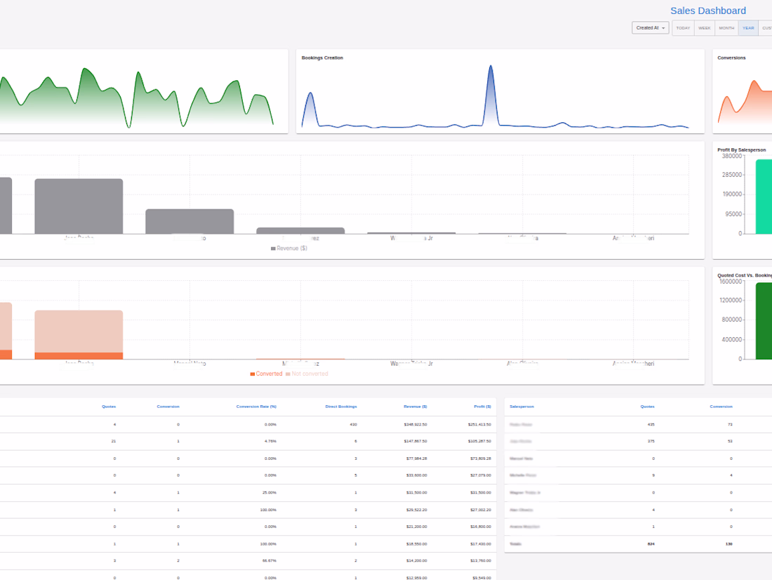Click the $16,800.00 profit cell

pyautogui.click(x=481, y=527)
